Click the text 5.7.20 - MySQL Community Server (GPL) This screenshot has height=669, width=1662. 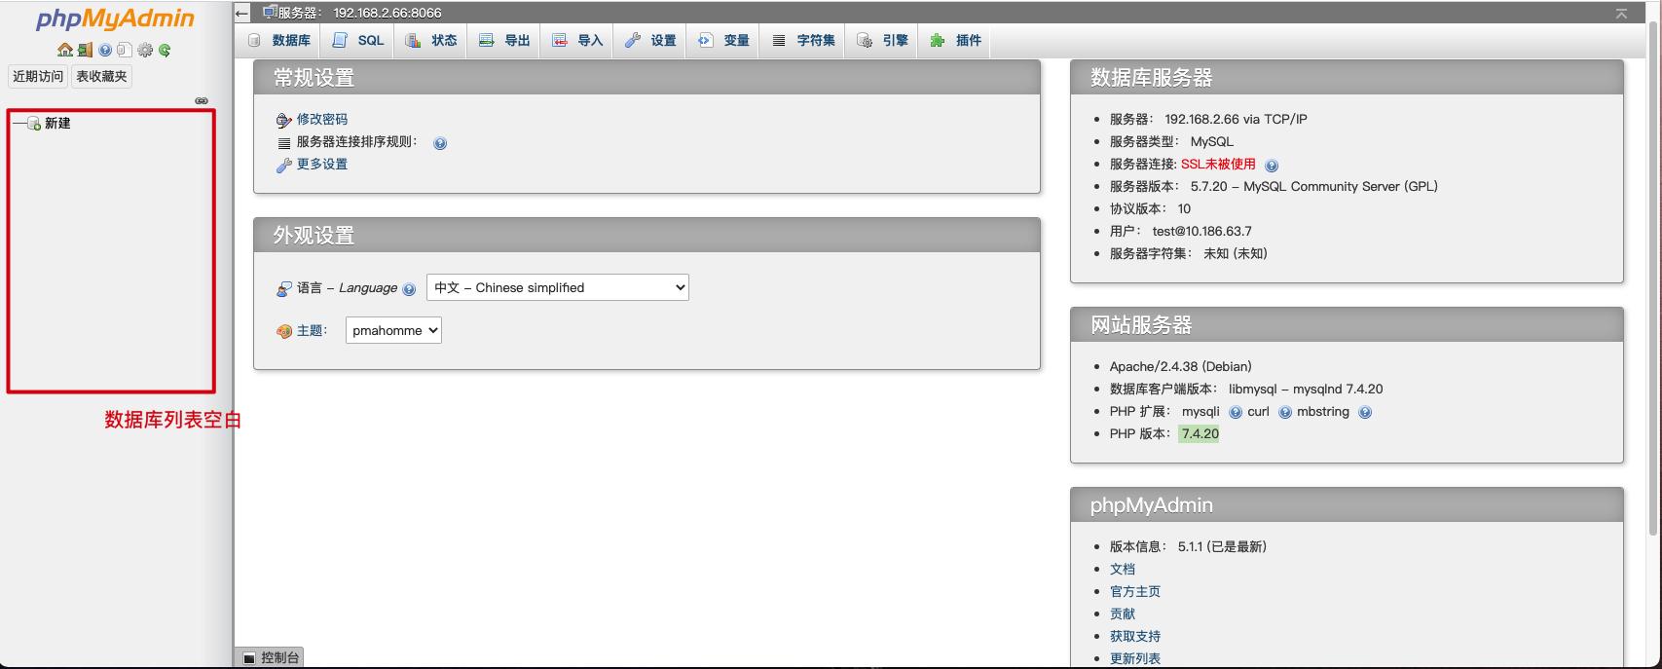click(x=1314, y=186)
